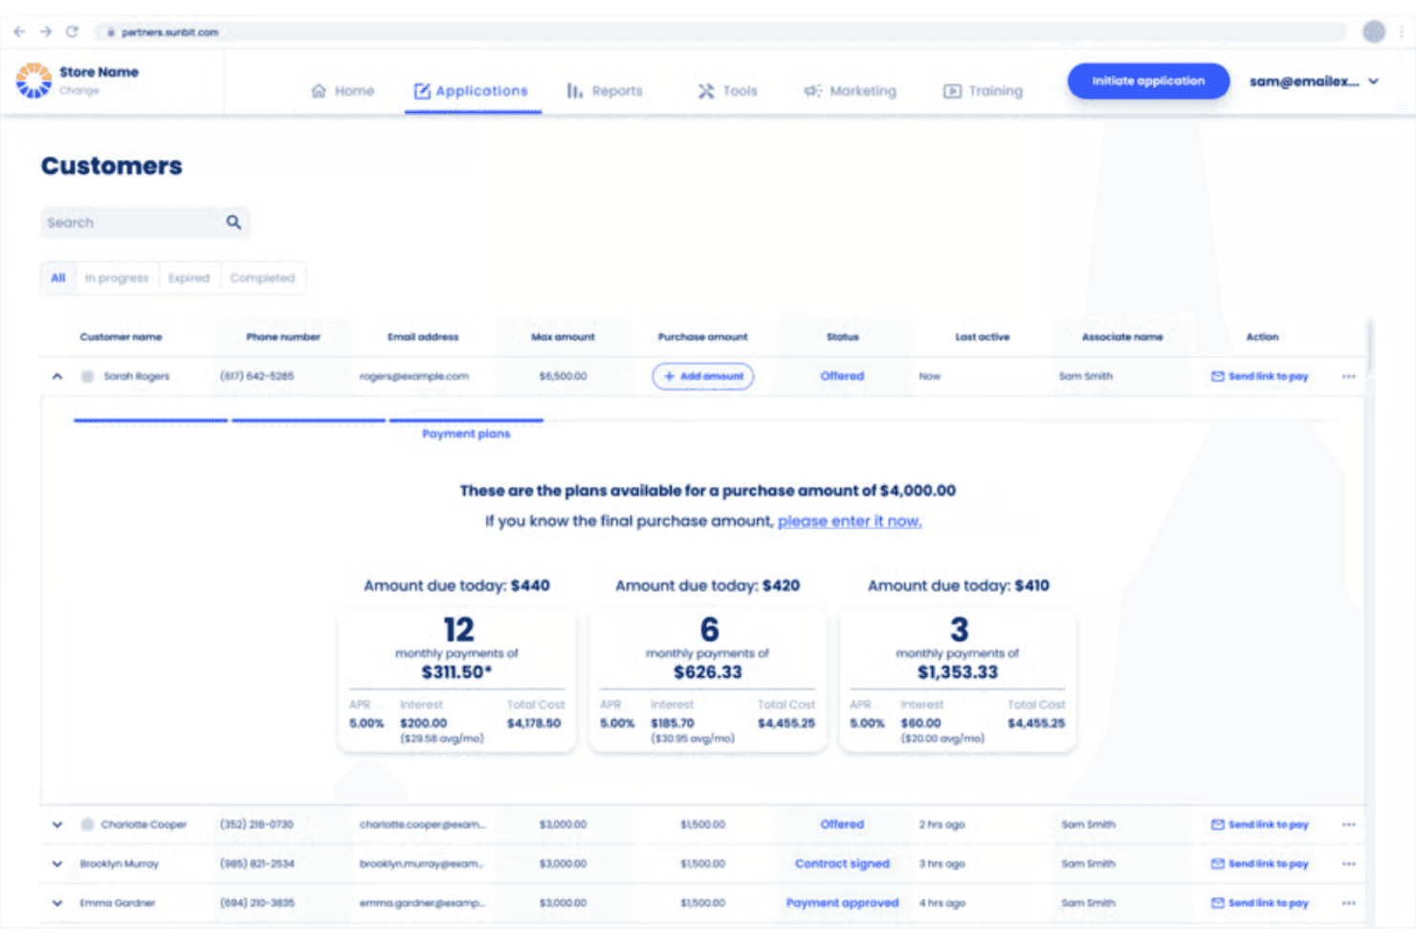Image resolution: width=1416 pixels, height=944 pixels.
Task: Open the Marketing menu
Action: click(x=851, y=91)
